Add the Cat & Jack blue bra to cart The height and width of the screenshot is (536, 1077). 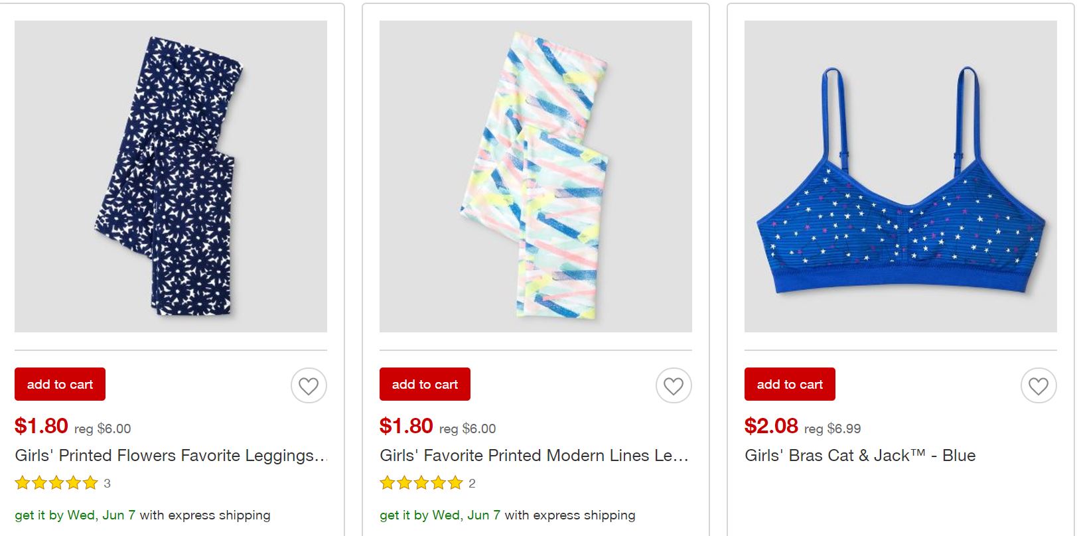coord(790,384)
